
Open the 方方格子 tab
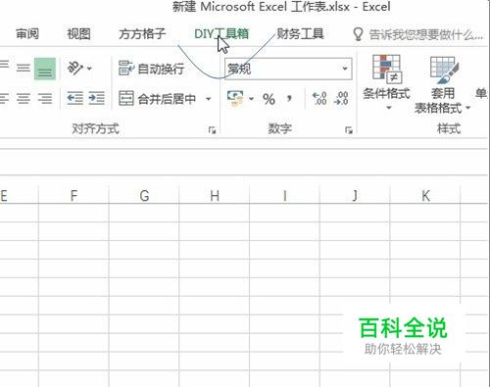tap(142, 33)
